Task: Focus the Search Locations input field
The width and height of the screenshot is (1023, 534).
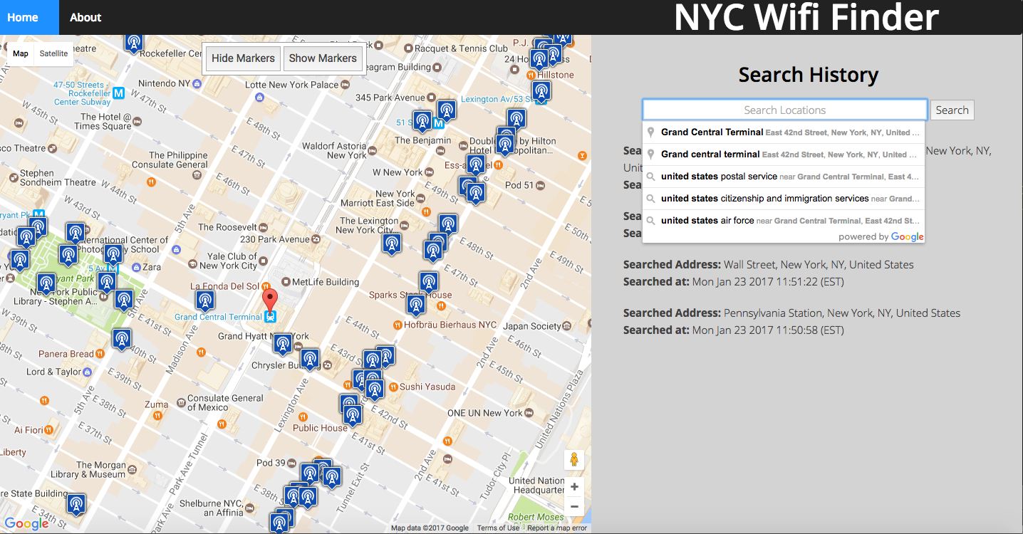Action: tap(784, 110)
